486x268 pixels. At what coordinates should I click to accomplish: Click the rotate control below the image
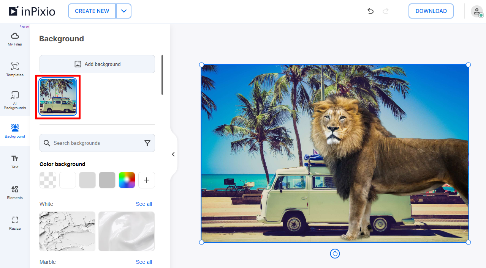335,254
